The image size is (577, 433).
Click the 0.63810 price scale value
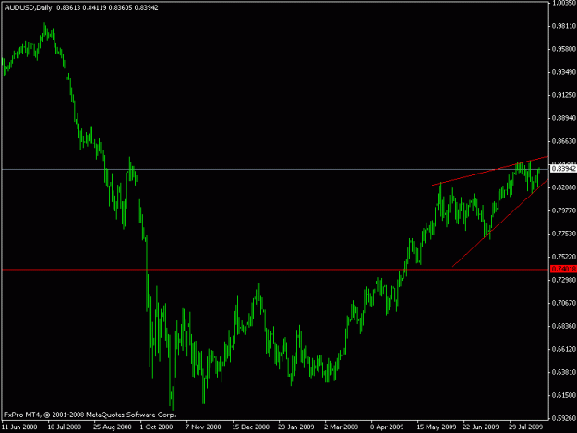pos(564,372)
